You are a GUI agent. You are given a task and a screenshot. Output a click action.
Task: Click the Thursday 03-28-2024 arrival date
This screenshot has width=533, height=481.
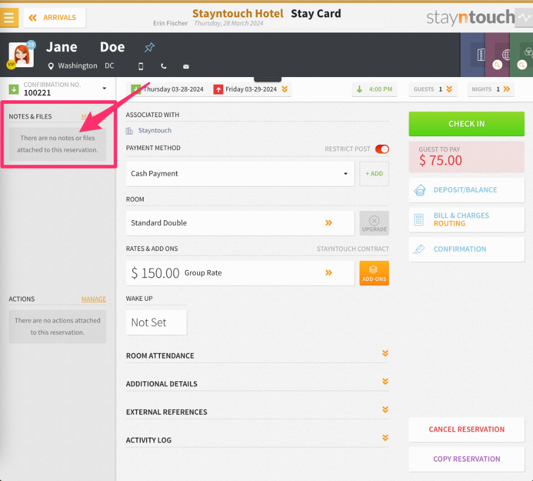173,89
